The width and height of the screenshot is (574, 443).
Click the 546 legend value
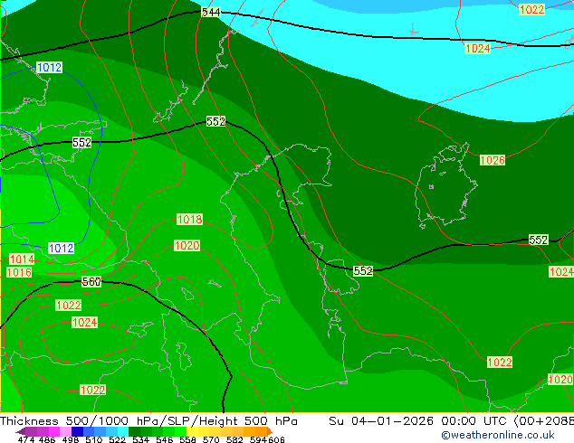pos(164,439)
